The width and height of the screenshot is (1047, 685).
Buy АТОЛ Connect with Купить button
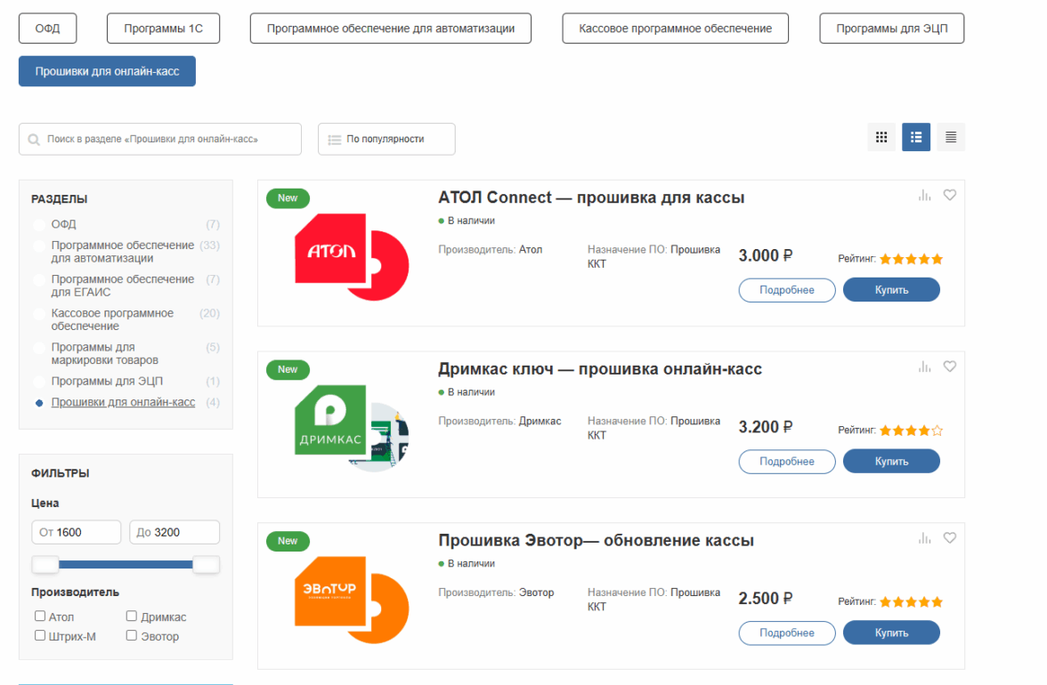(x=891, y=290)
